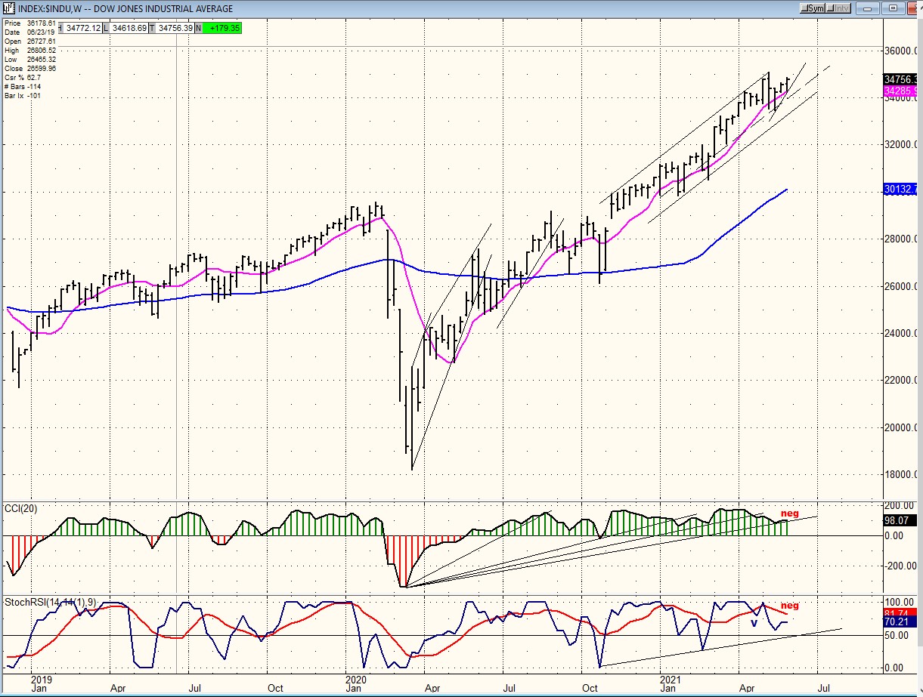Click the red StochRSI tag 81.74
923x697 pixels.
click(x=901, y=612)
